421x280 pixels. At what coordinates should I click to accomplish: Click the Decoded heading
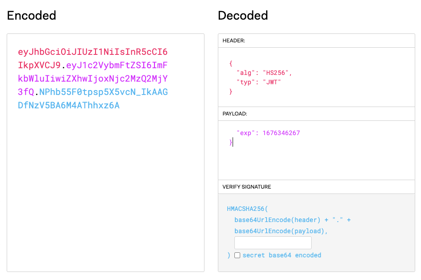[x=242, y=16]
